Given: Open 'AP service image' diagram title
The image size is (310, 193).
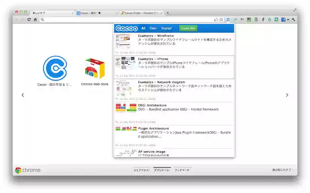Looking at the screenshot, I should click(x=152, y=152).
